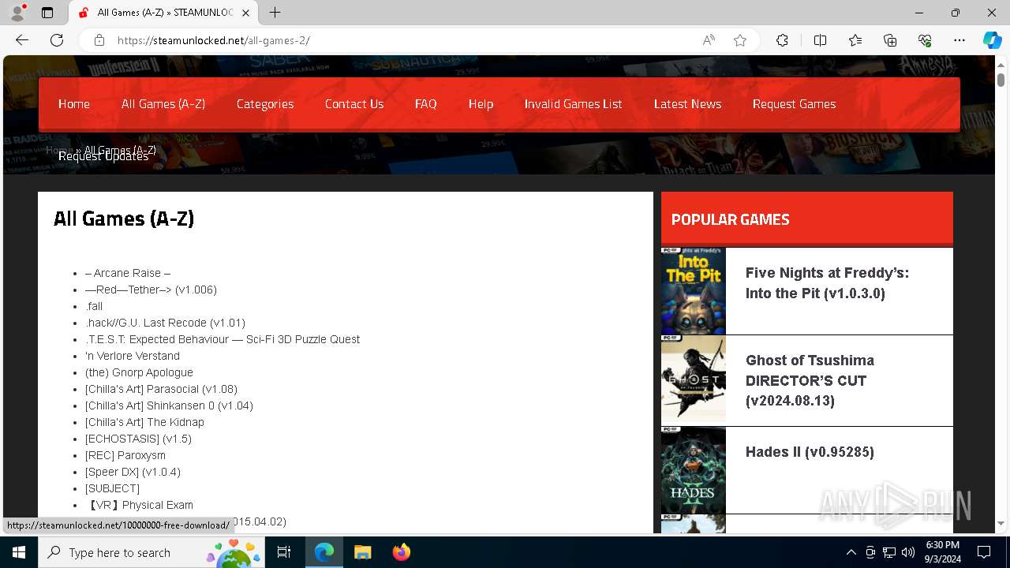Screen dimensions: 1010x568
Task: Open Favorites list icon
Action: (x=855, y=40)
